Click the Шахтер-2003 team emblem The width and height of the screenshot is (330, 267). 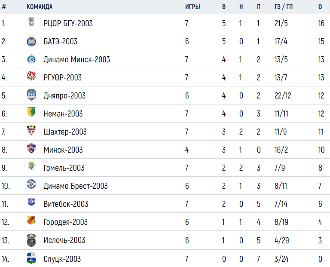tap(31, 130)
